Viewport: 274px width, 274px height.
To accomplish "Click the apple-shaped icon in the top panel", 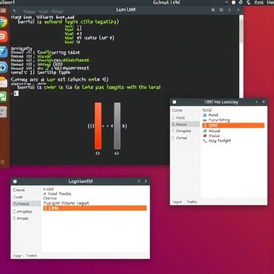I will [233, 2].
